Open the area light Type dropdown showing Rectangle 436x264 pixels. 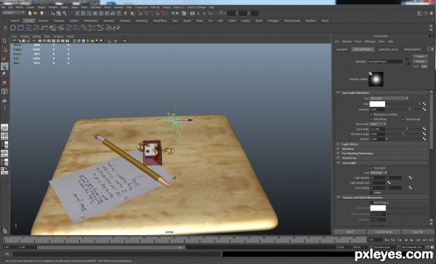point(379,173)
